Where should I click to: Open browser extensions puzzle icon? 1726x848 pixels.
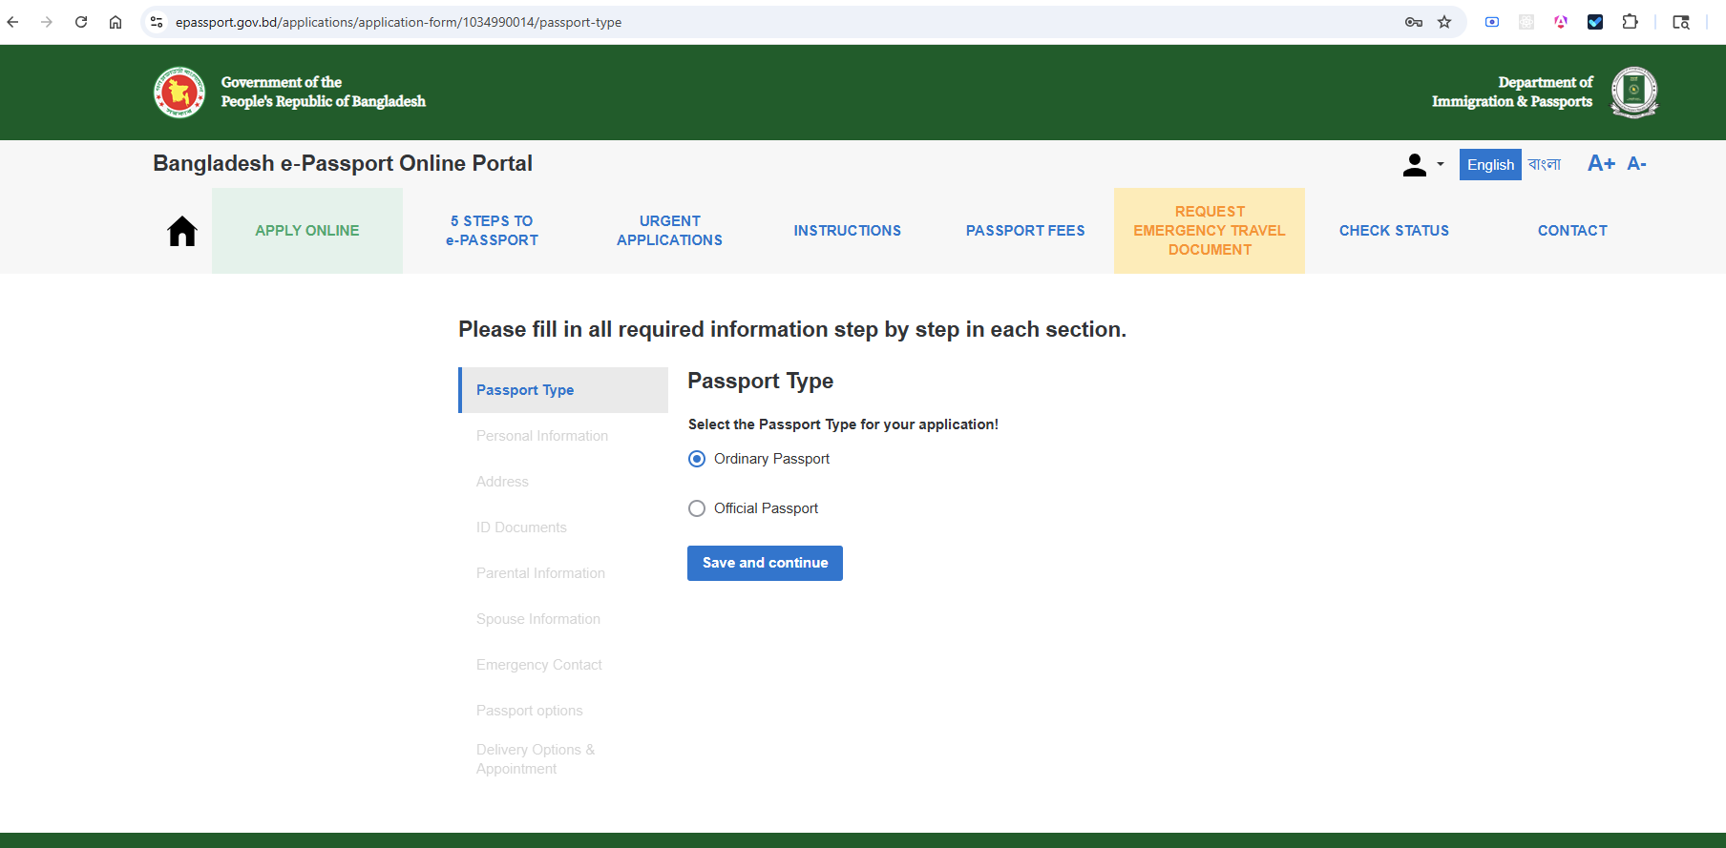point(1630,22)
